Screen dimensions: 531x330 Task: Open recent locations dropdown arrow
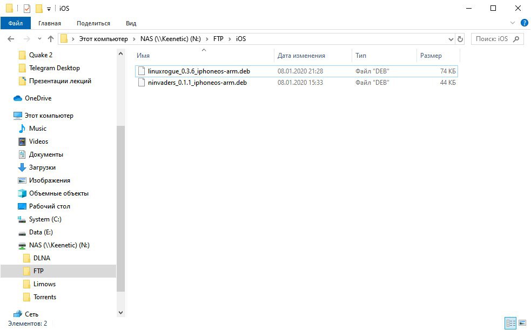pos(39,39)
